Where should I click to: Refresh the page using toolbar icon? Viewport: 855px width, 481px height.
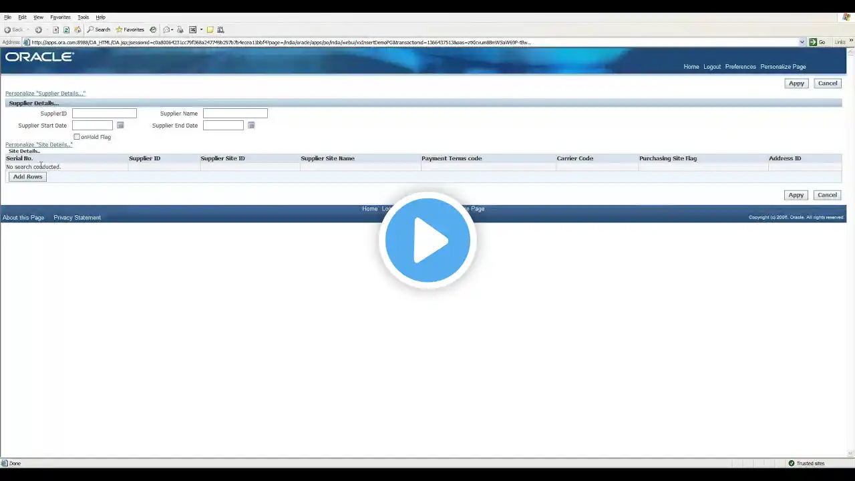[66, 29]
